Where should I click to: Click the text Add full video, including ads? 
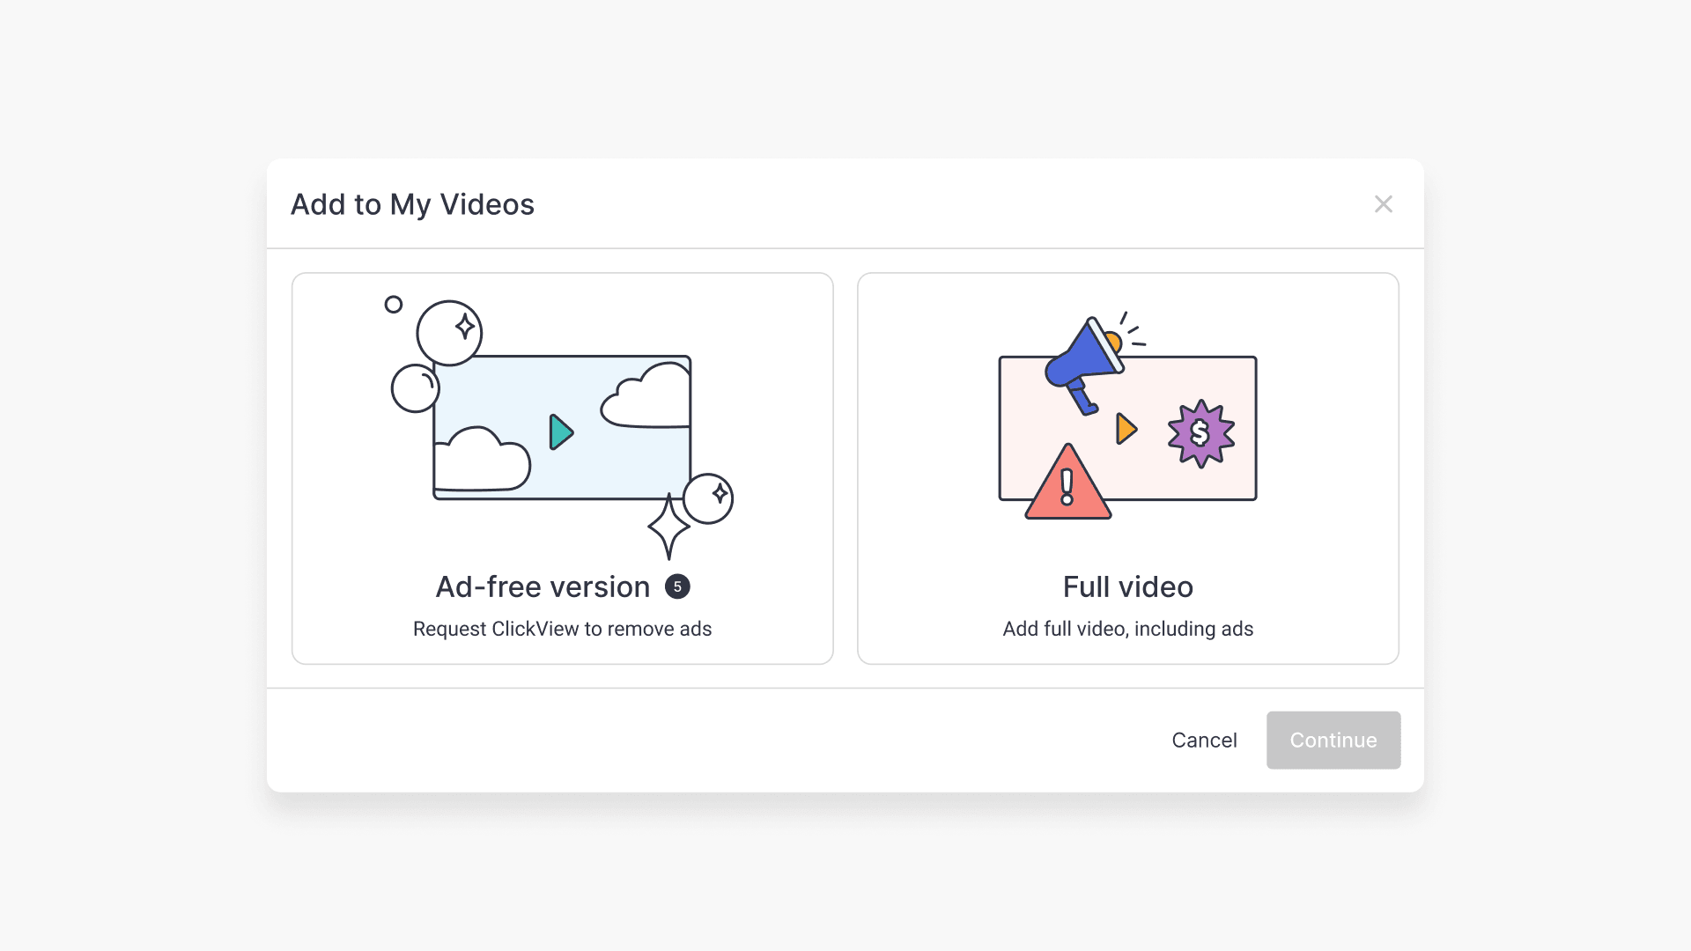tap(1128, 629)
